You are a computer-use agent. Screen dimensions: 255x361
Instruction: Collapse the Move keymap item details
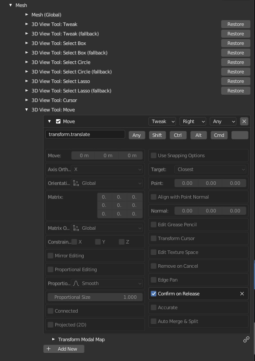tap(49, 121)
